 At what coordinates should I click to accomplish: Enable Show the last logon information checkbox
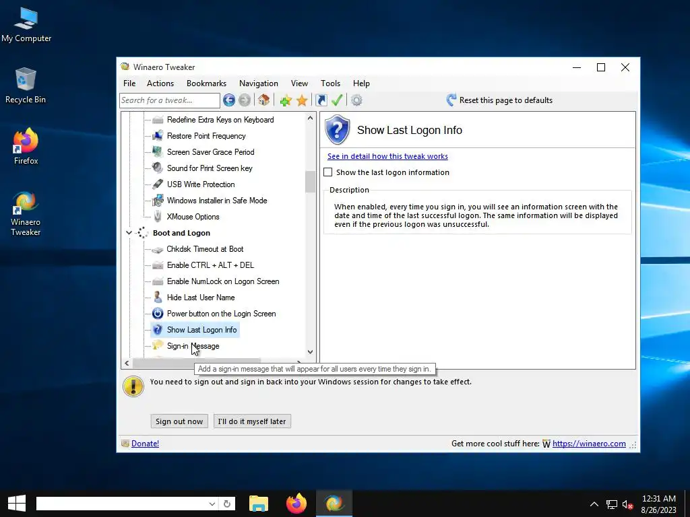(x=328, y=172)
